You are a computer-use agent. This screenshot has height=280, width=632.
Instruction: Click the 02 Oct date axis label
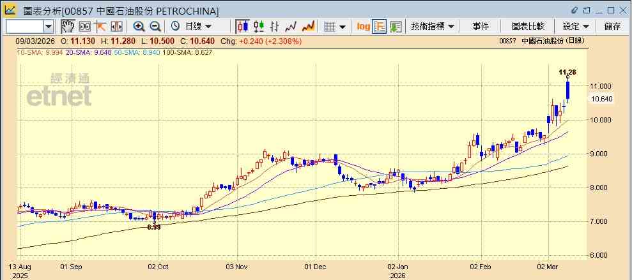tap(159, 267)
